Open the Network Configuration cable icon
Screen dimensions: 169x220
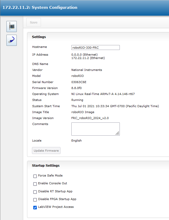[12, 40]
